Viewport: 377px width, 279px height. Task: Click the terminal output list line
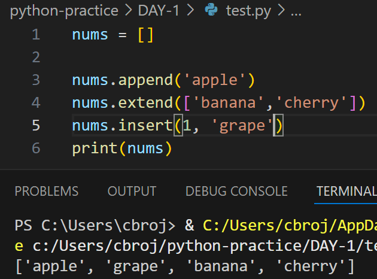pos(185,266)
